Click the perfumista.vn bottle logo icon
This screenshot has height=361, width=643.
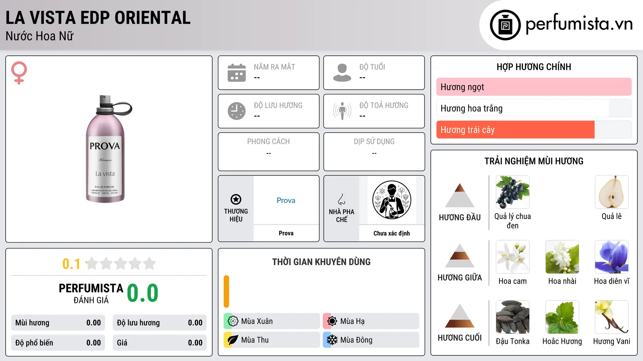505,25
